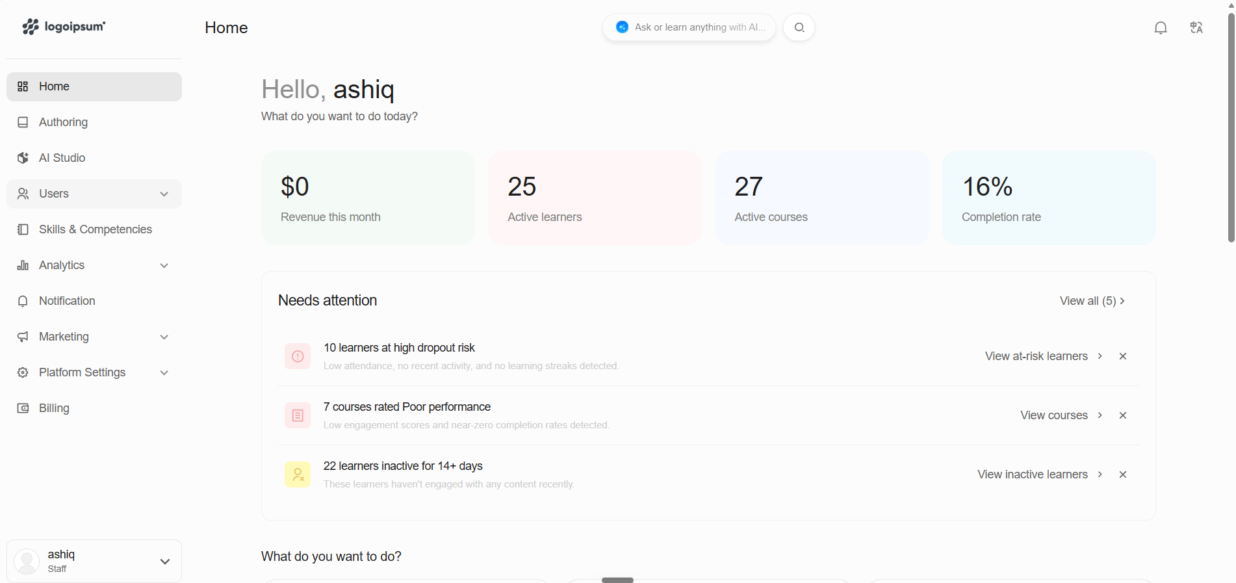Open the language translate icon

click(x=1196, y=27)
